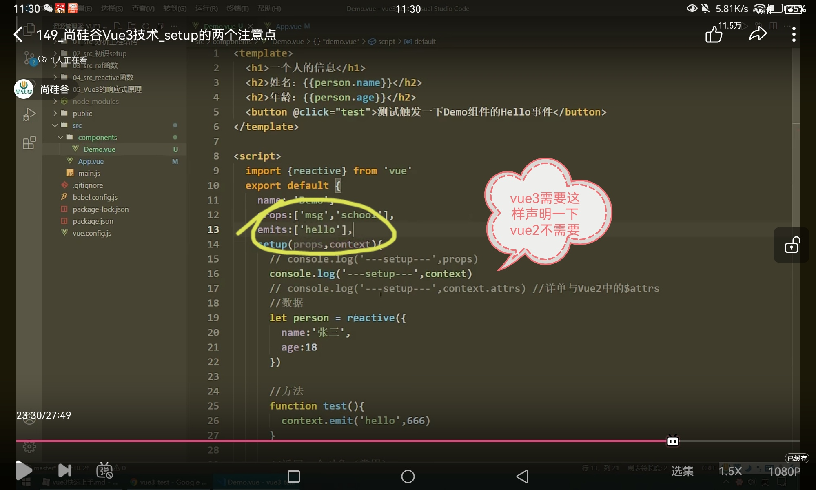The height and width of the screenshot is (490, 816).
Task: Collapse the src folder in explorer
Action: [77, 125]
